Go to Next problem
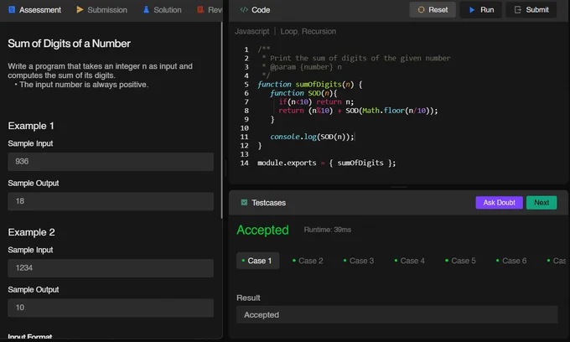The width and height of the screenshot is (570, 342). coord(541,203)
